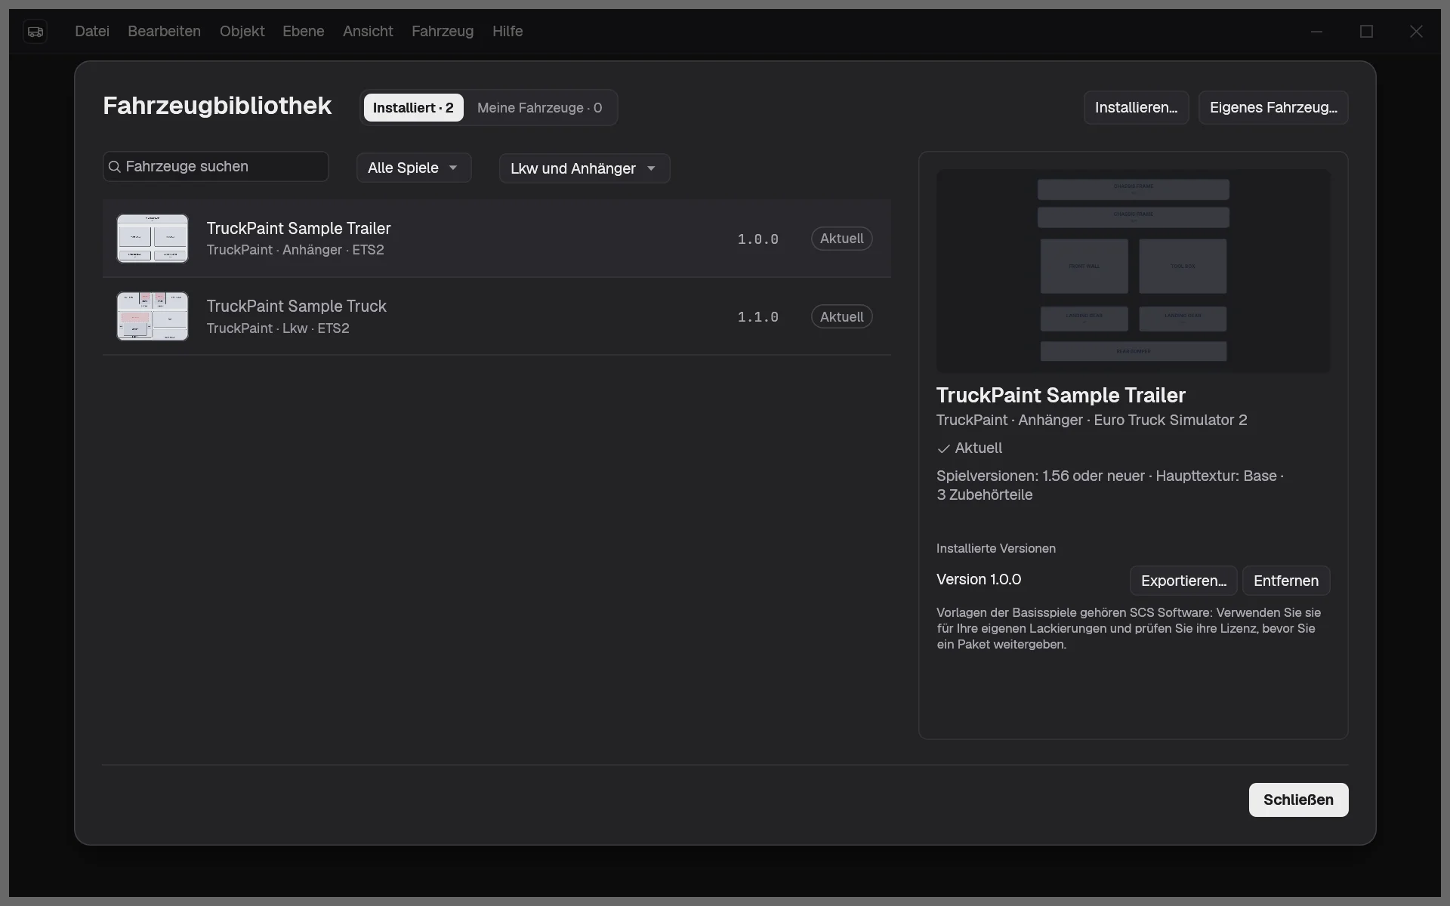1450x906 pixels.
Task: Open the Fahrzeug menu
Action: pos(443,31)
